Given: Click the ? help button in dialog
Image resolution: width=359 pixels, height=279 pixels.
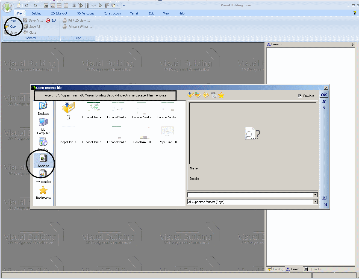Looking at the screenshot, I should point(324,108).
